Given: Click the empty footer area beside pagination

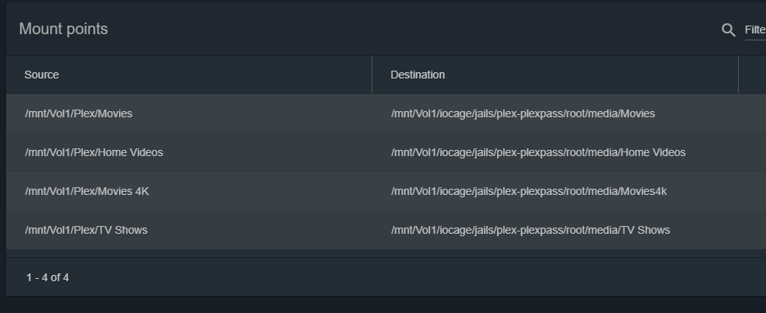Looking at the screenshot, I should click(x=389, y=277).
